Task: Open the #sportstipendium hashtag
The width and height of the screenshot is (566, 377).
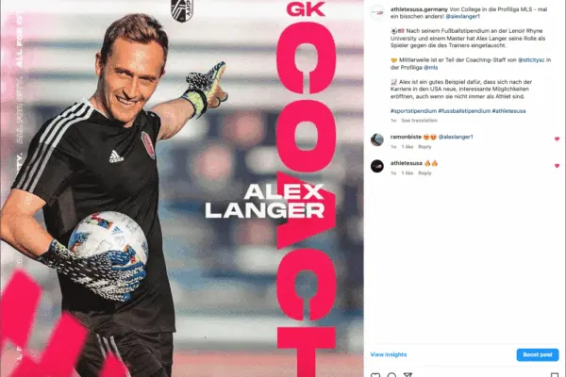Action: 413,111
